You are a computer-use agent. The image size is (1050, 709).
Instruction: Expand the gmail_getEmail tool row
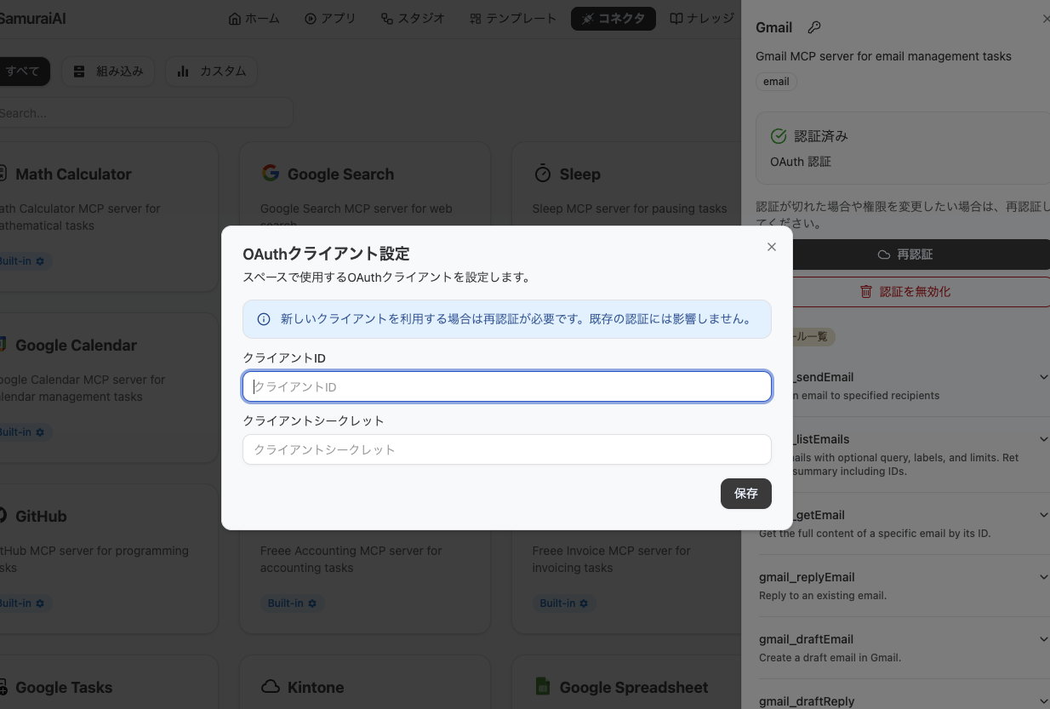point(1044,515)
